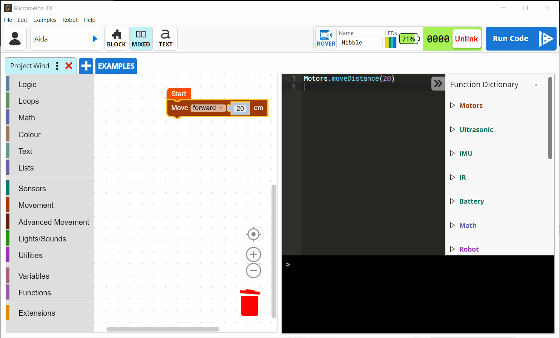This screenshot has height=338, width=560.
Task: Expand the Ultrasonic function group
Action: 476,130
